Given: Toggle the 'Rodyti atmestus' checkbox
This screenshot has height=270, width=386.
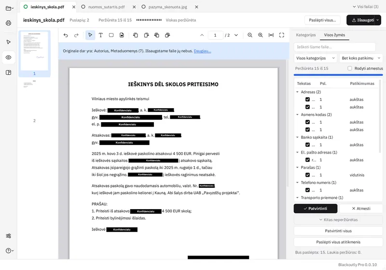Looking at the screenshot, I should [349, 68].
